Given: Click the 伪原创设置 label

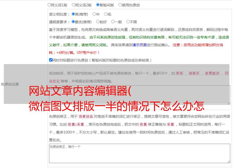Looking at the screenshot, I should (x=10, y=84).
